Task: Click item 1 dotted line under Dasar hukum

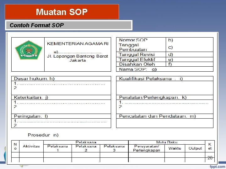Action: [59, 84]
